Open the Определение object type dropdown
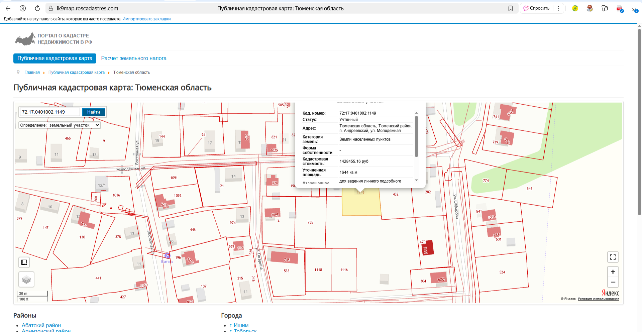 coord(74,125)
